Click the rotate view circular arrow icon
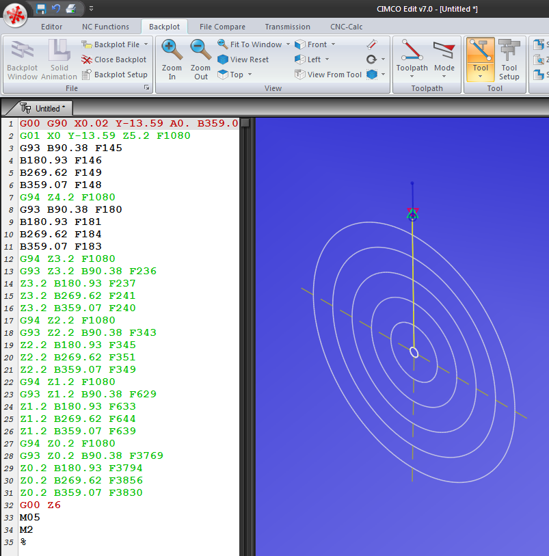Screen dimensions: 549x556 pos(371,59)
